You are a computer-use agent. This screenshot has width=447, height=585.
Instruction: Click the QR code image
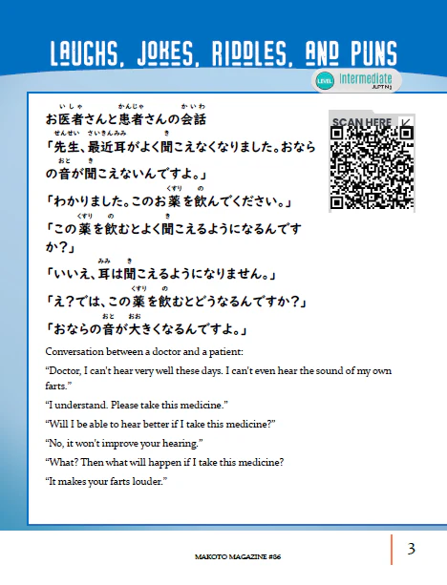coord(372,168)
